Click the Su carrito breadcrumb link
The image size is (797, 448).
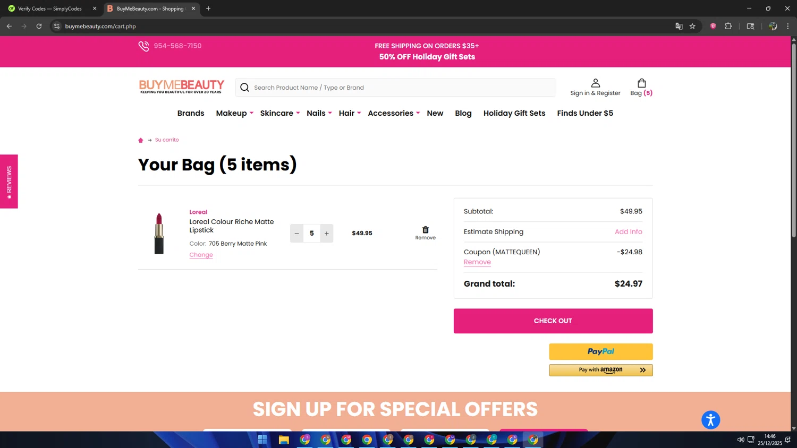tap(167, 140)
